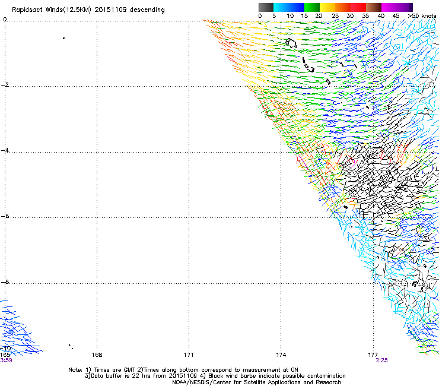Click the note line "3)Data buffer is 22 hrs"

pos(215,376)
